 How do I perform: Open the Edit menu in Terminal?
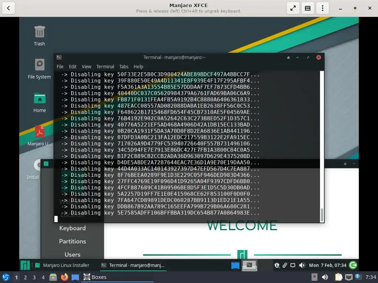click(73, 67)
